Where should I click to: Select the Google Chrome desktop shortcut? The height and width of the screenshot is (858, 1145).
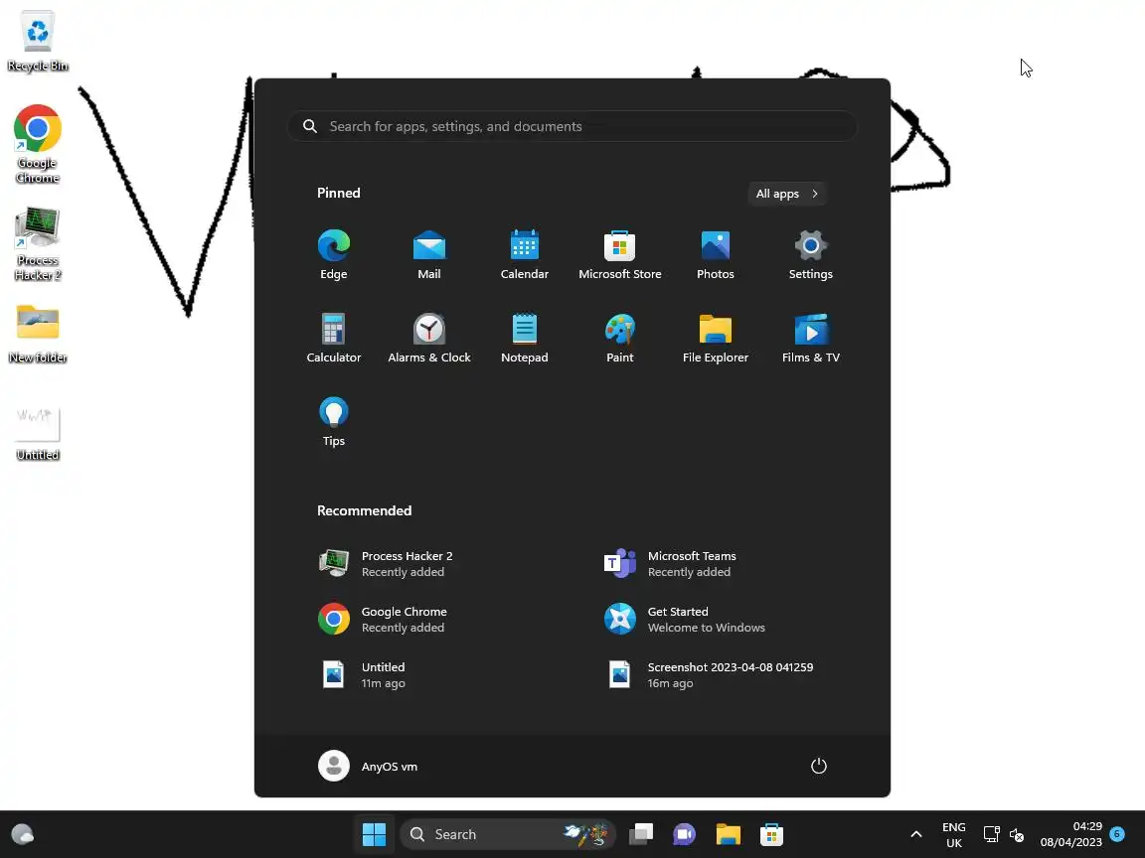coord(37,144)
